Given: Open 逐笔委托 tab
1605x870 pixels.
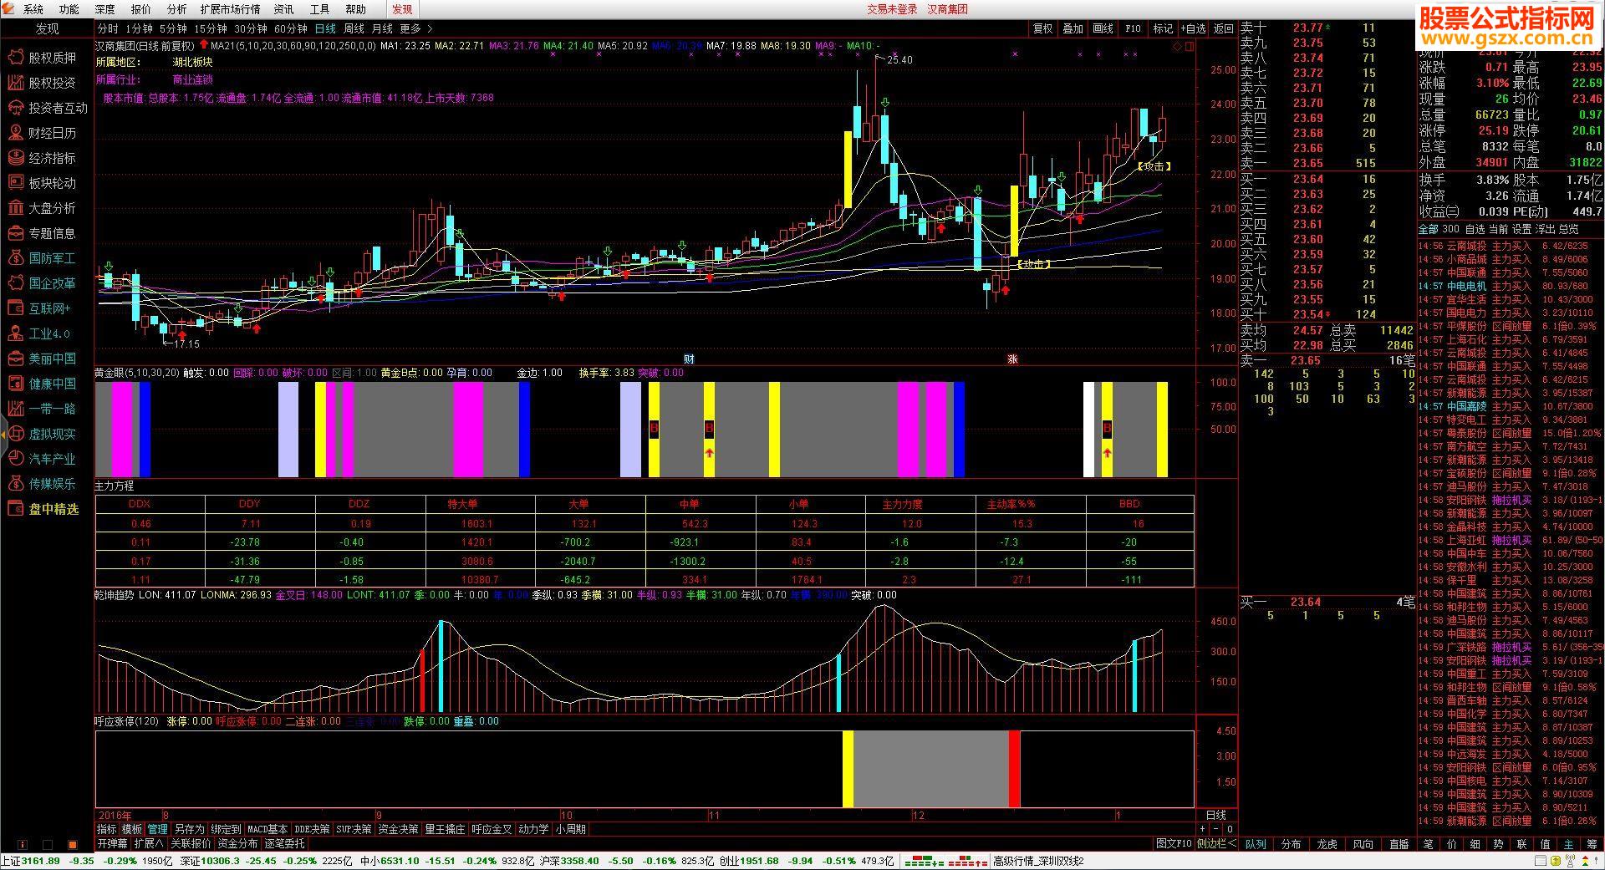Looking at the screenshot, I should pos(285,844).
